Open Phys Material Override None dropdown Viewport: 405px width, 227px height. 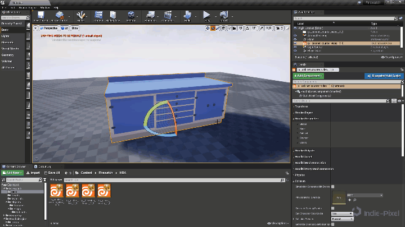pyautogui.click(x=364, y=195)
